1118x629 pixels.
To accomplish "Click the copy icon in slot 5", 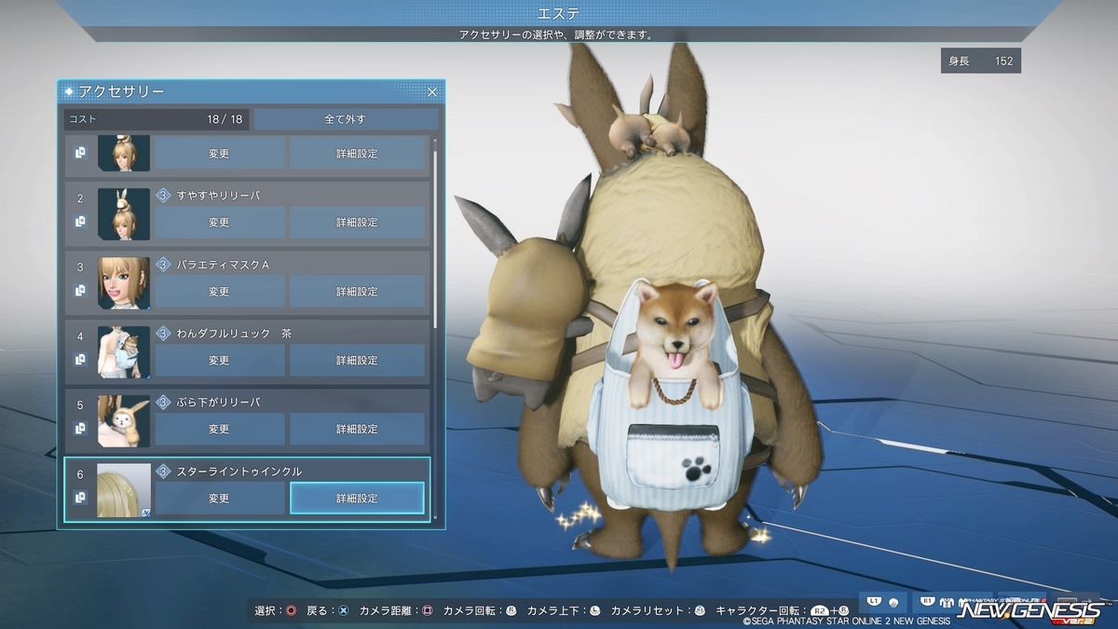I will 80,428.
